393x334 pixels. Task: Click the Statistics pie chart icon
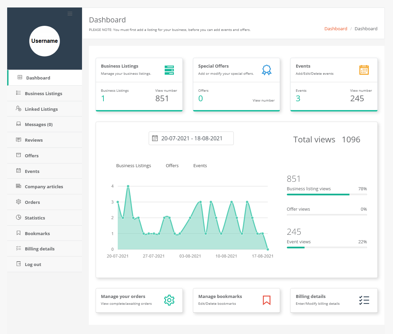click(19, 217)
